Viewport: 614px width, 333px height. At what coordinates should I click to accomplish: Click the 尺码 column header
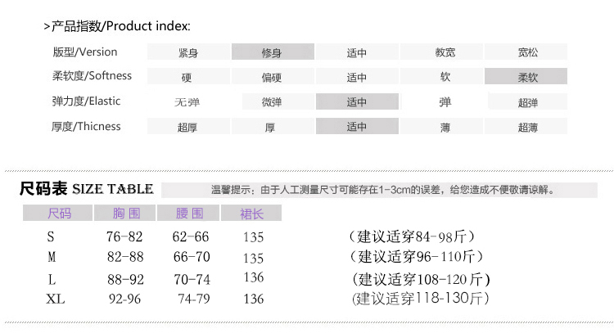[57, 213]
